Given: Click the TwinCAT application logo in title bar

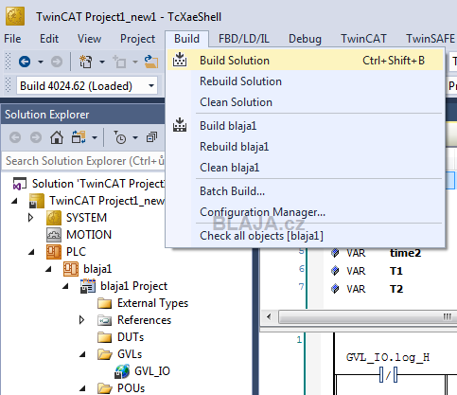Looking at the screenshot, I should click(x=15, y=16).
